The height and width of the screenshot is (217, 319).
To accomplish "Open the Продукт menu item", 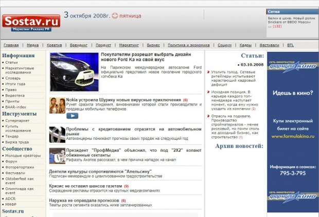I will [x=103, y=45].
